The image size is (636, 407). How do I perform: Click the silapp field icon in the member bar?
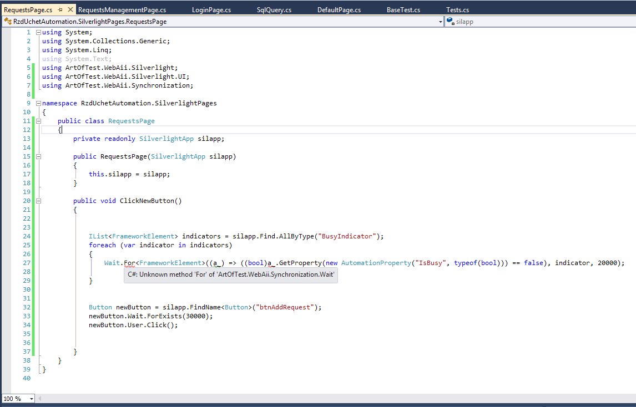coord(450,22)
